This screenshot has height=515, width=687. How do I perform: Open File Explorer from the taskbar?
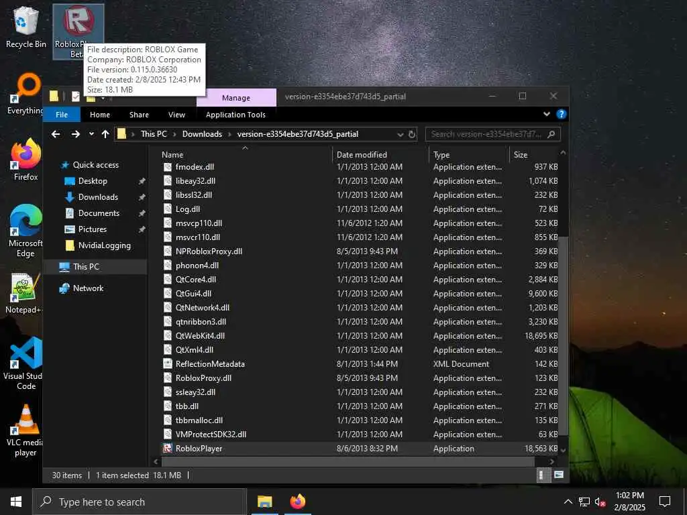point(264,502)
